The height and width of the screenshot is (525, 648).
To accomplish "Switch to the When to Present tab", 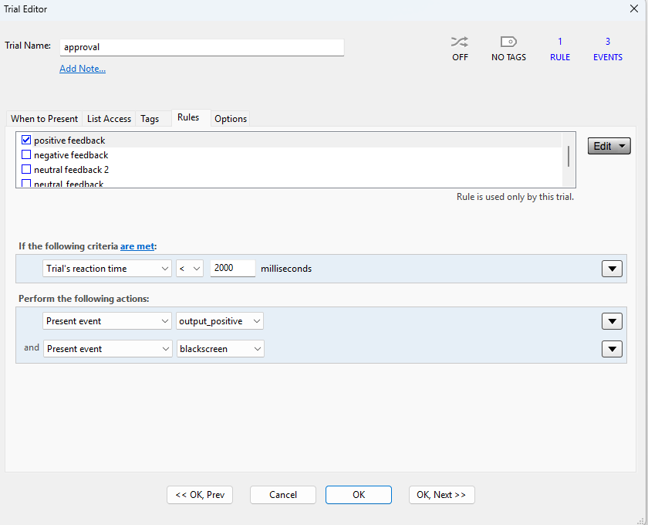I will 44,119.
